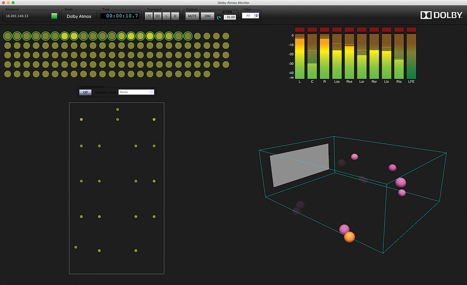467x285 pixels.
Task: Click the record (O) transport button
Action: [x=175, y=16]
